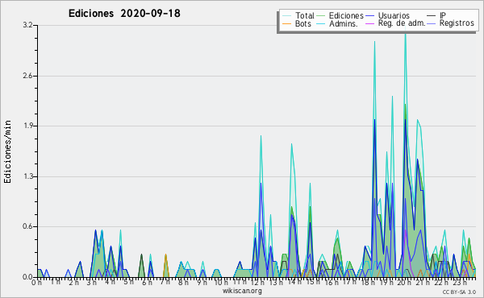484x298 pixels.
Task: Click the chart title Ediciones 2020-09-18
Action: coord(124,14)
